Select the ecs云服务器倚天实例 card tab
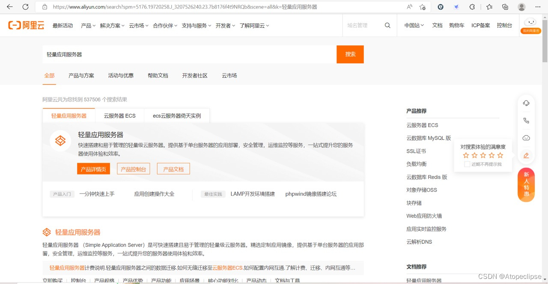The height and width of the screenshot is (284, 548). [177, 115]
